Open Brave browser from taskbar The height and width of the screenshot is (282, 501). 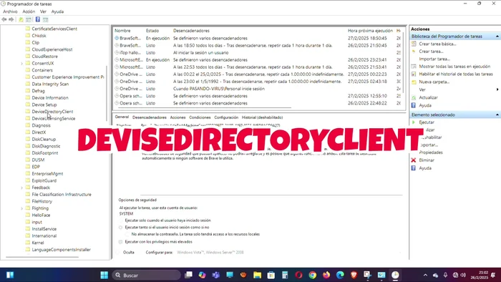[x=354, y=275]
